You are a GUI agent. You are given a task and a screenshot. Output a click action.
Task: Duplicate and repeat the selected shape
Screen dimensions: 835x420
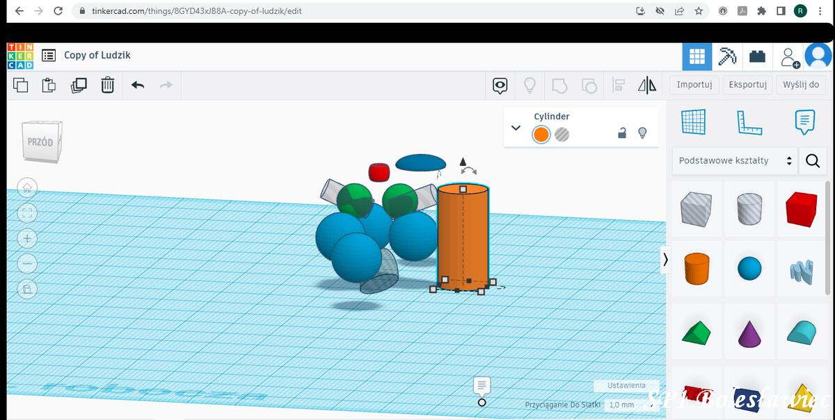click(79, 85)
